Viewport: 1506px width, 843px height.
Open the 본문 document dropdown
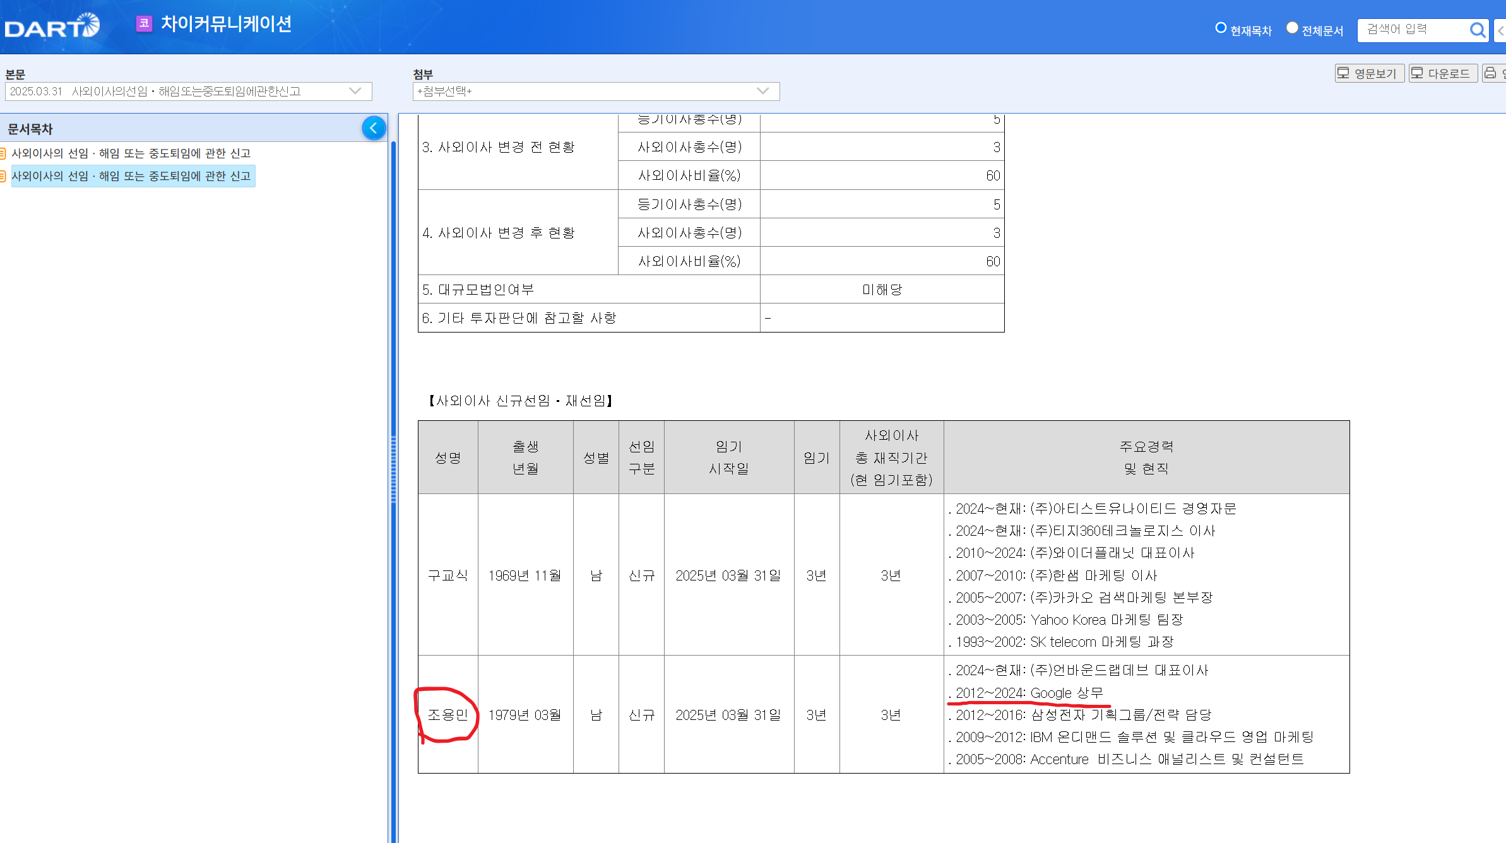click(x=188, y=91)
